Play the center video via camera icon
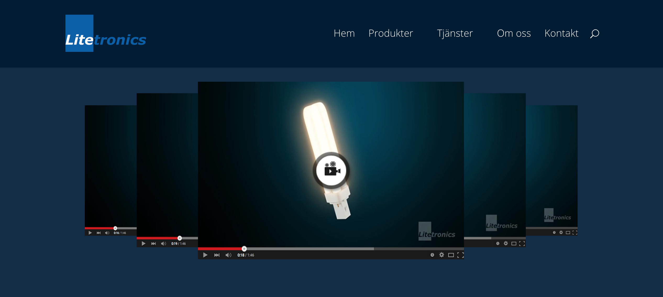This screenshot has width=663, height=297. (331, 170)
